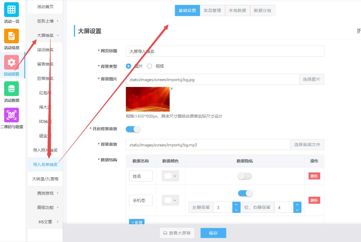Viewport: 361px width, 242px height.
Task: Toggle the 开启背景音效 switch
Action: [x=133, y=129]
